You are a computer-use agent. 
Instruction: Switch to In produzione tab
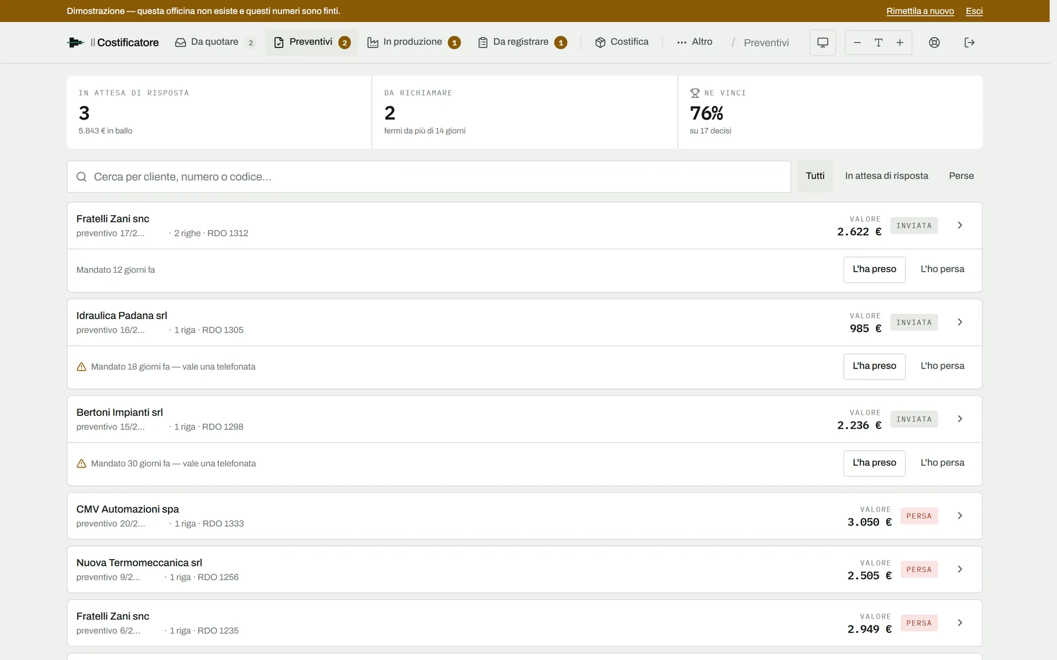pos(413,42)
